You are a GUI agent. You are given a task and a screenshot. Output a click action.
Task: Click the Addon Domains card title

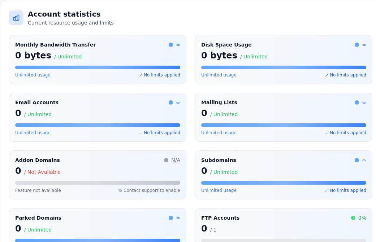coord(38,160)
